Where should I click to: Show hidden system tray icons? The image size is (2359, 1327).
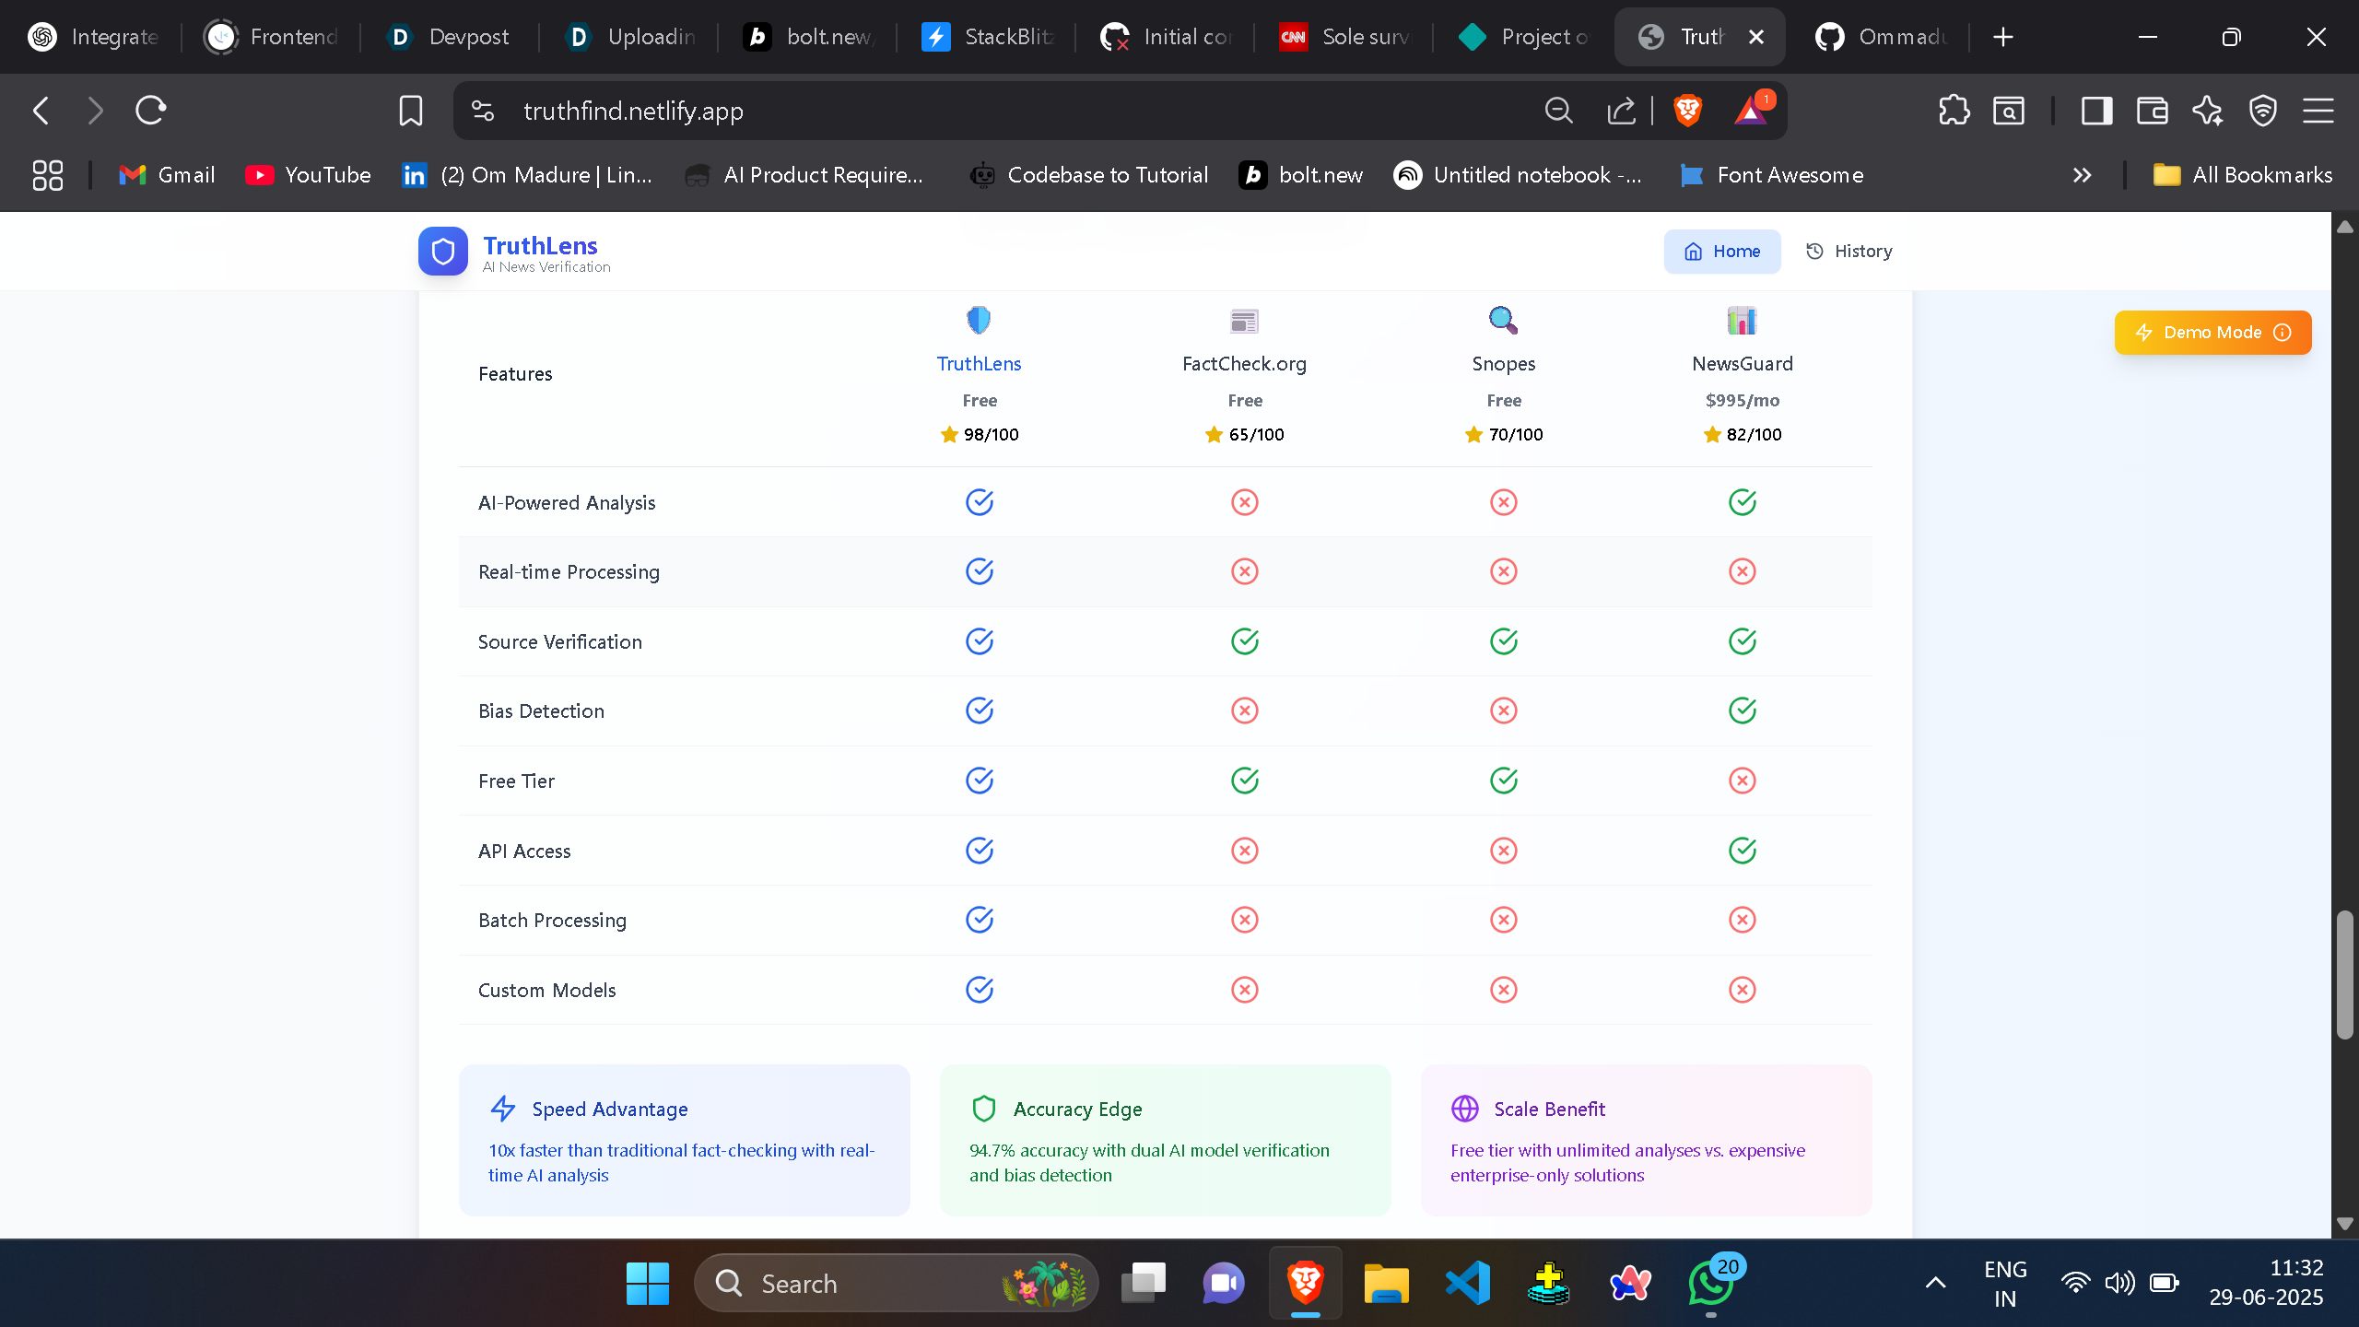click(x=1934, y=1283)
